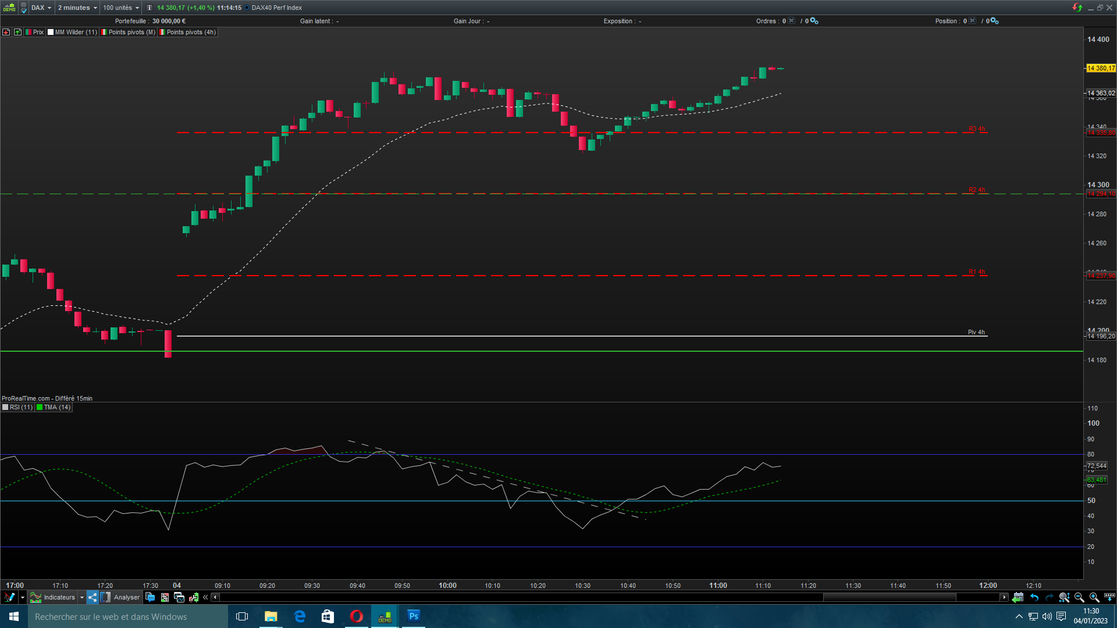Open the chart comment bubble icon
The width and height of the screenshot is (1117, 628).
tap(150, 597)
